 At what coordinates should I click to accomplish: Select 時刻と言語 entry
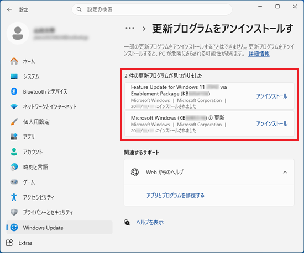(59, 167)
